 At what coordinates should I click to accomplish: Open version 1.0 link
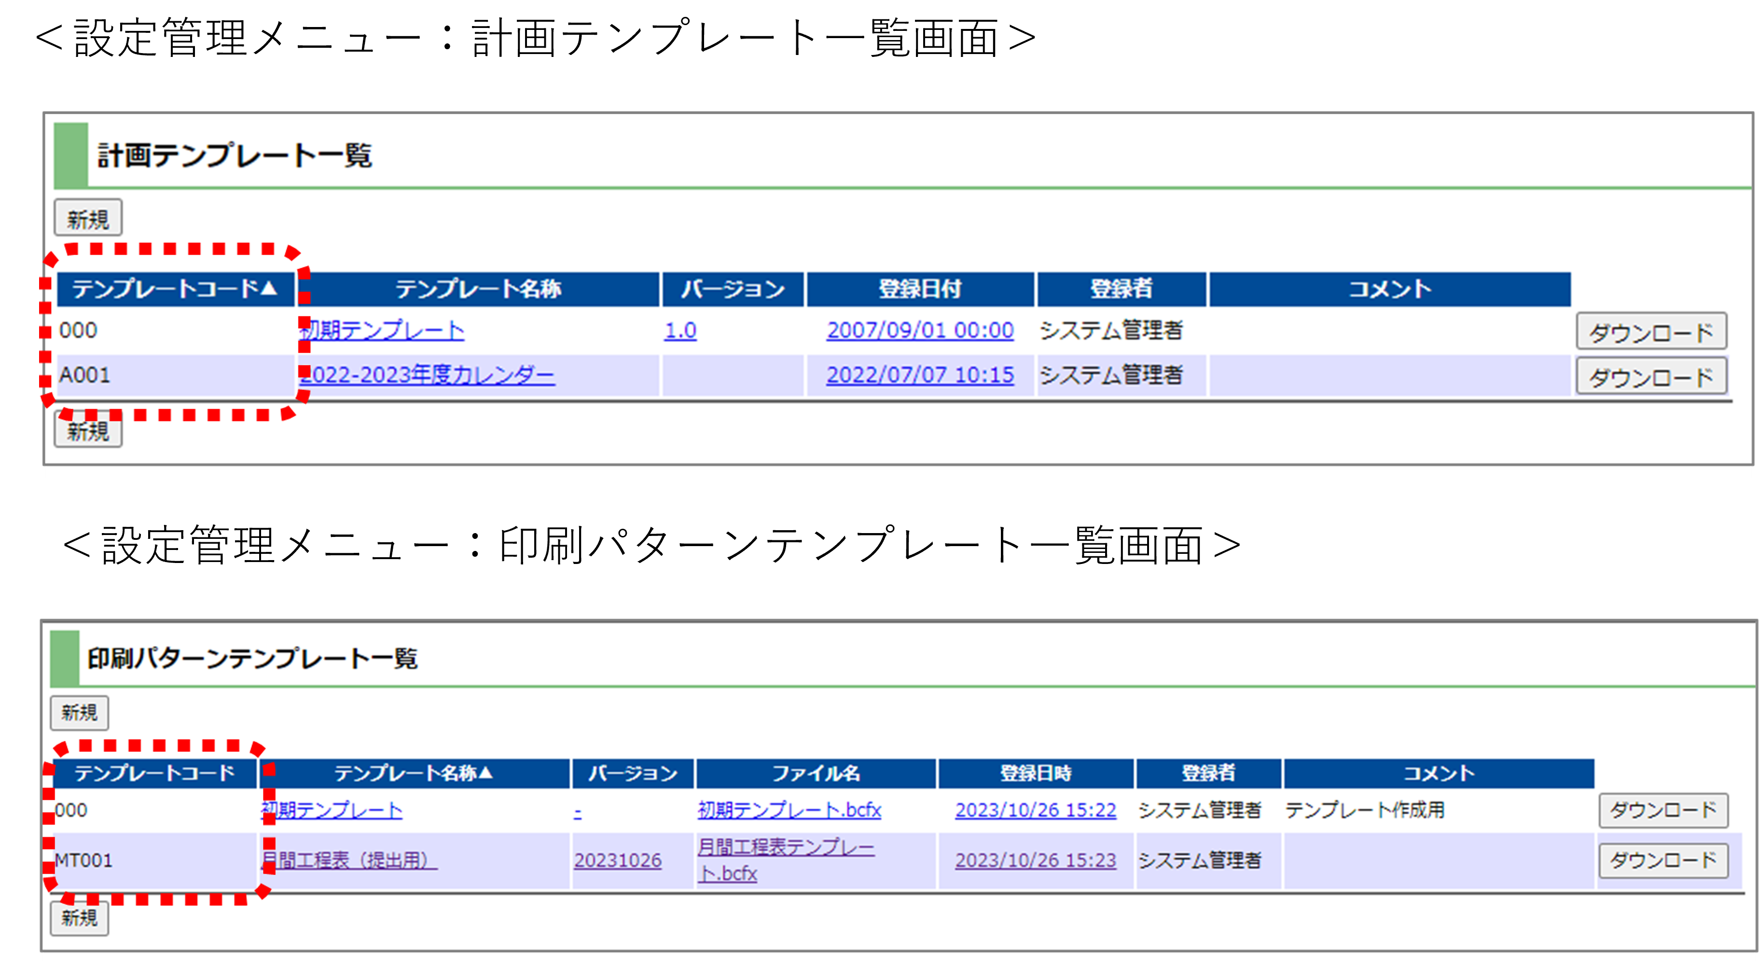(681, 330)
